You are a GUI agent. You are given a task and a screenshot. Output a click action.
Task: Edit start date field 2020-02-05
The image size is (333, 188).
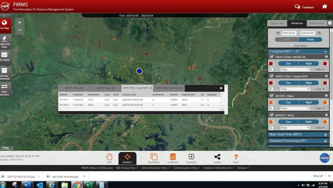pyautogui.click(x=289, y=33)
